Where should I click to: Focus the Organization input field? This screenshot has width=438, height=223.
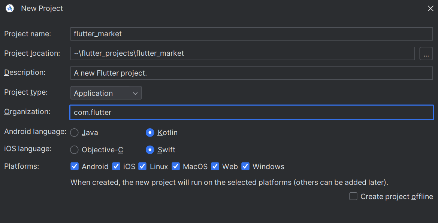tap(252, 113)
